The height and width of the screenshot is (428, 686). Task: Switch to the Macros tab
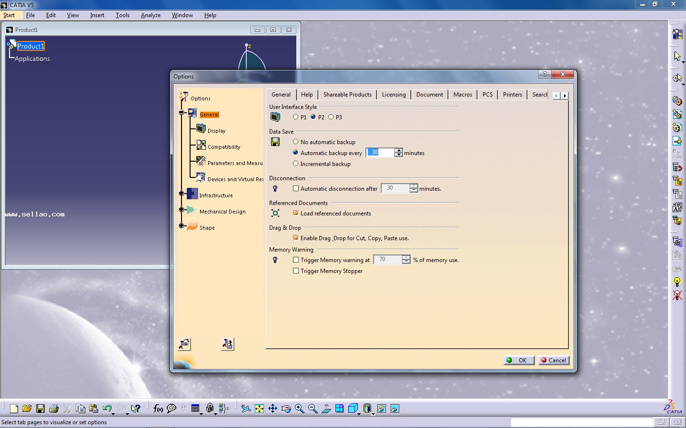pyautogui.click(x=463, y=95)
